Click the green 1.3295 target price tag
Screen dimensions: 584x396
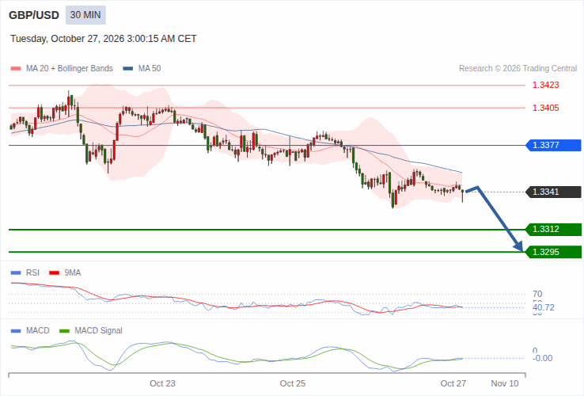pyautogui.click(x=553, y=252)
